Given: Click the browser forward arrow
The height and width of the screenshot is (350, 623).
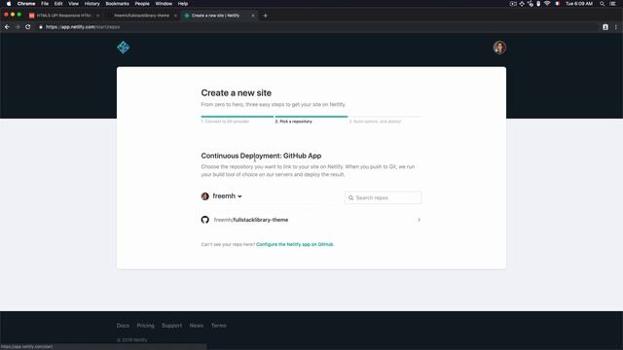Looking at the screenshot, I should [18, 27].
